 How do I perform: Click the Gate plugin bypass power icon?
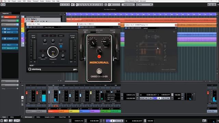(28, 27)
